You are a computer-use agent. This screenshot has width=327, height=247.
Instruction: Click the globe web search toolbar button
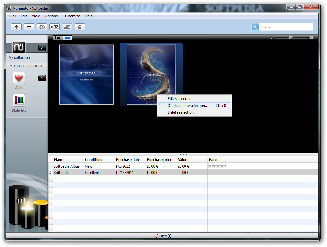pyautogui.click(x=54, y=27)
